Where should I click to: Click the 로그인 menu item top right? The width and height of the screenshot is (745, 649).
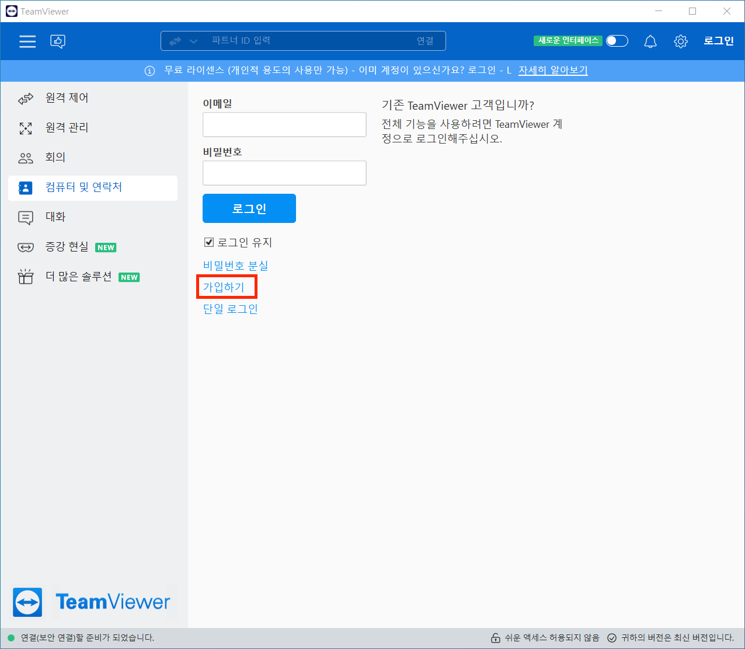718,41
